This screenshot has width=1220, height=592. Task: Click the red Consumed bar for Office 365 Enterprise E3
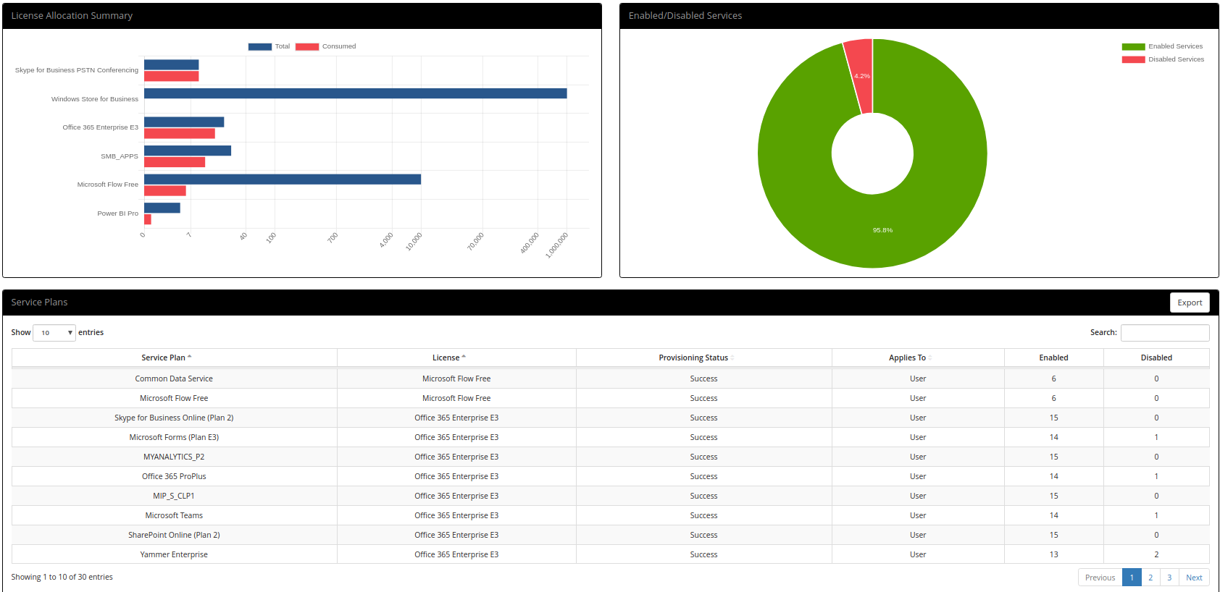[x=180, y=133]
